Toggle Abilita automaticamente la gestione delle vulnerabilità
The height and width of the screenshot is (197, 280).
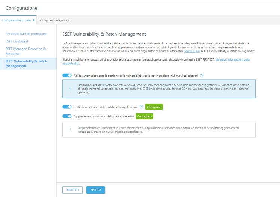click(67, 76)
